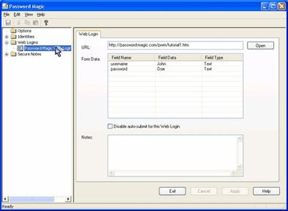Expand the Secure Notes tree node
The image size is (288, 211).
pos(6,54)
